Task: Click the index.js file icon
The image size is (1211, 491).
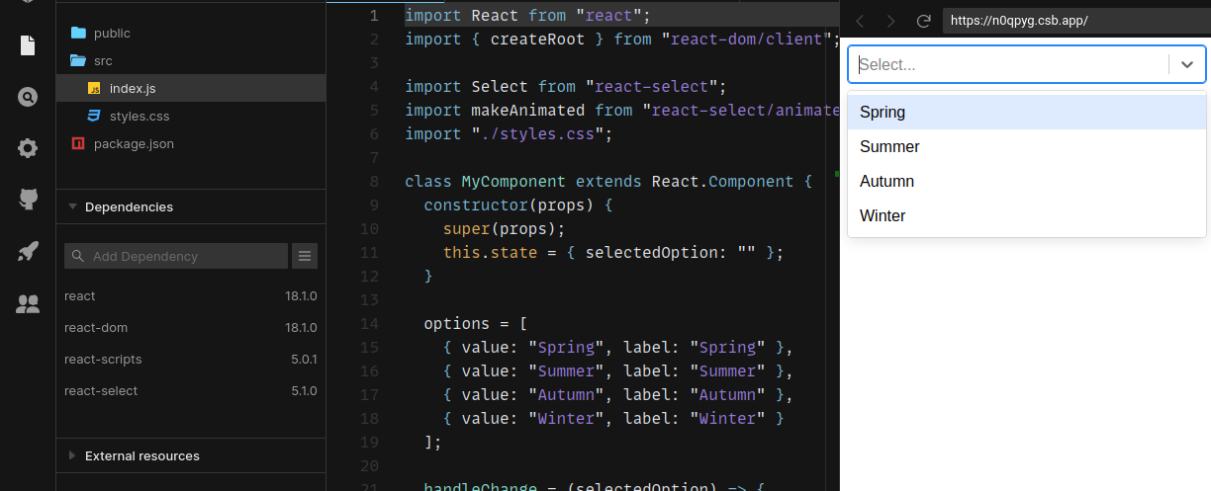Action: click(94, 88)
